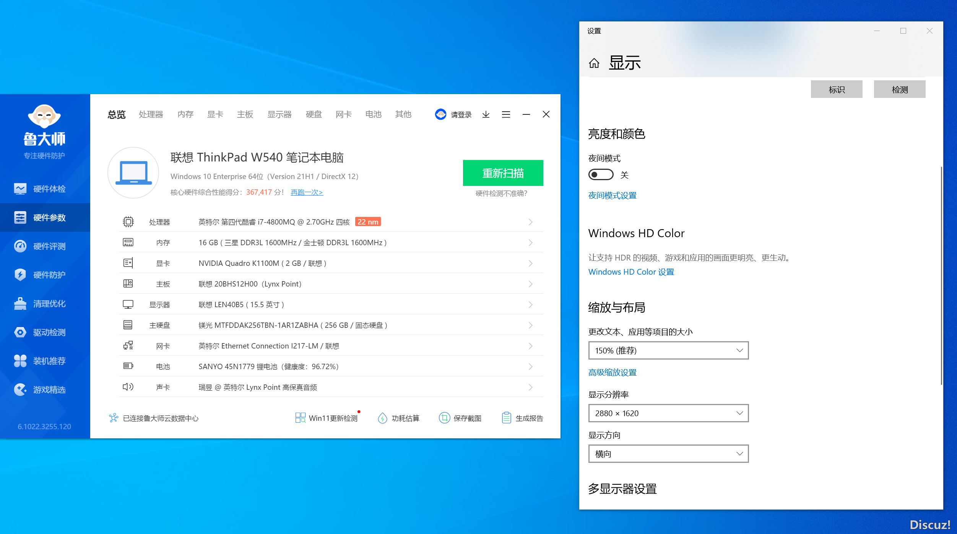Image resolution: width=957 pixels, height=534 pixels.
Task: Expand the 主板 row details chevron
Action: 531,284
